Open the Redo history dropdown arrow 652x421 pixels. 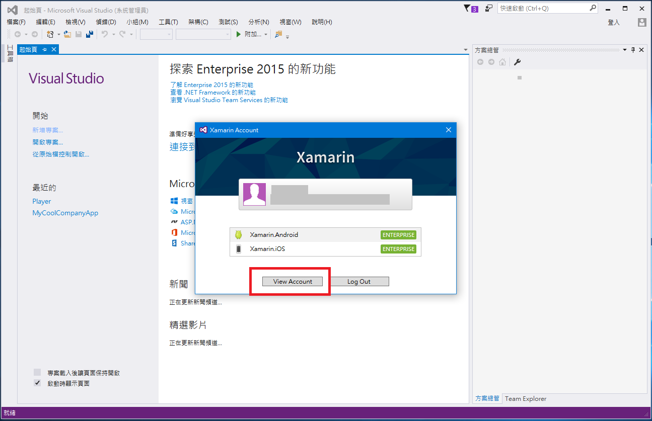tap(131, 34)
